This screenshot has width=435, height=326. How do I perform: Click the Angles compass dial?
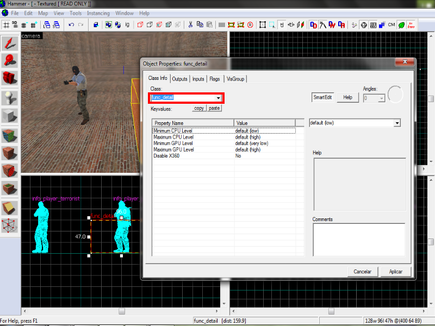(395, 94)
